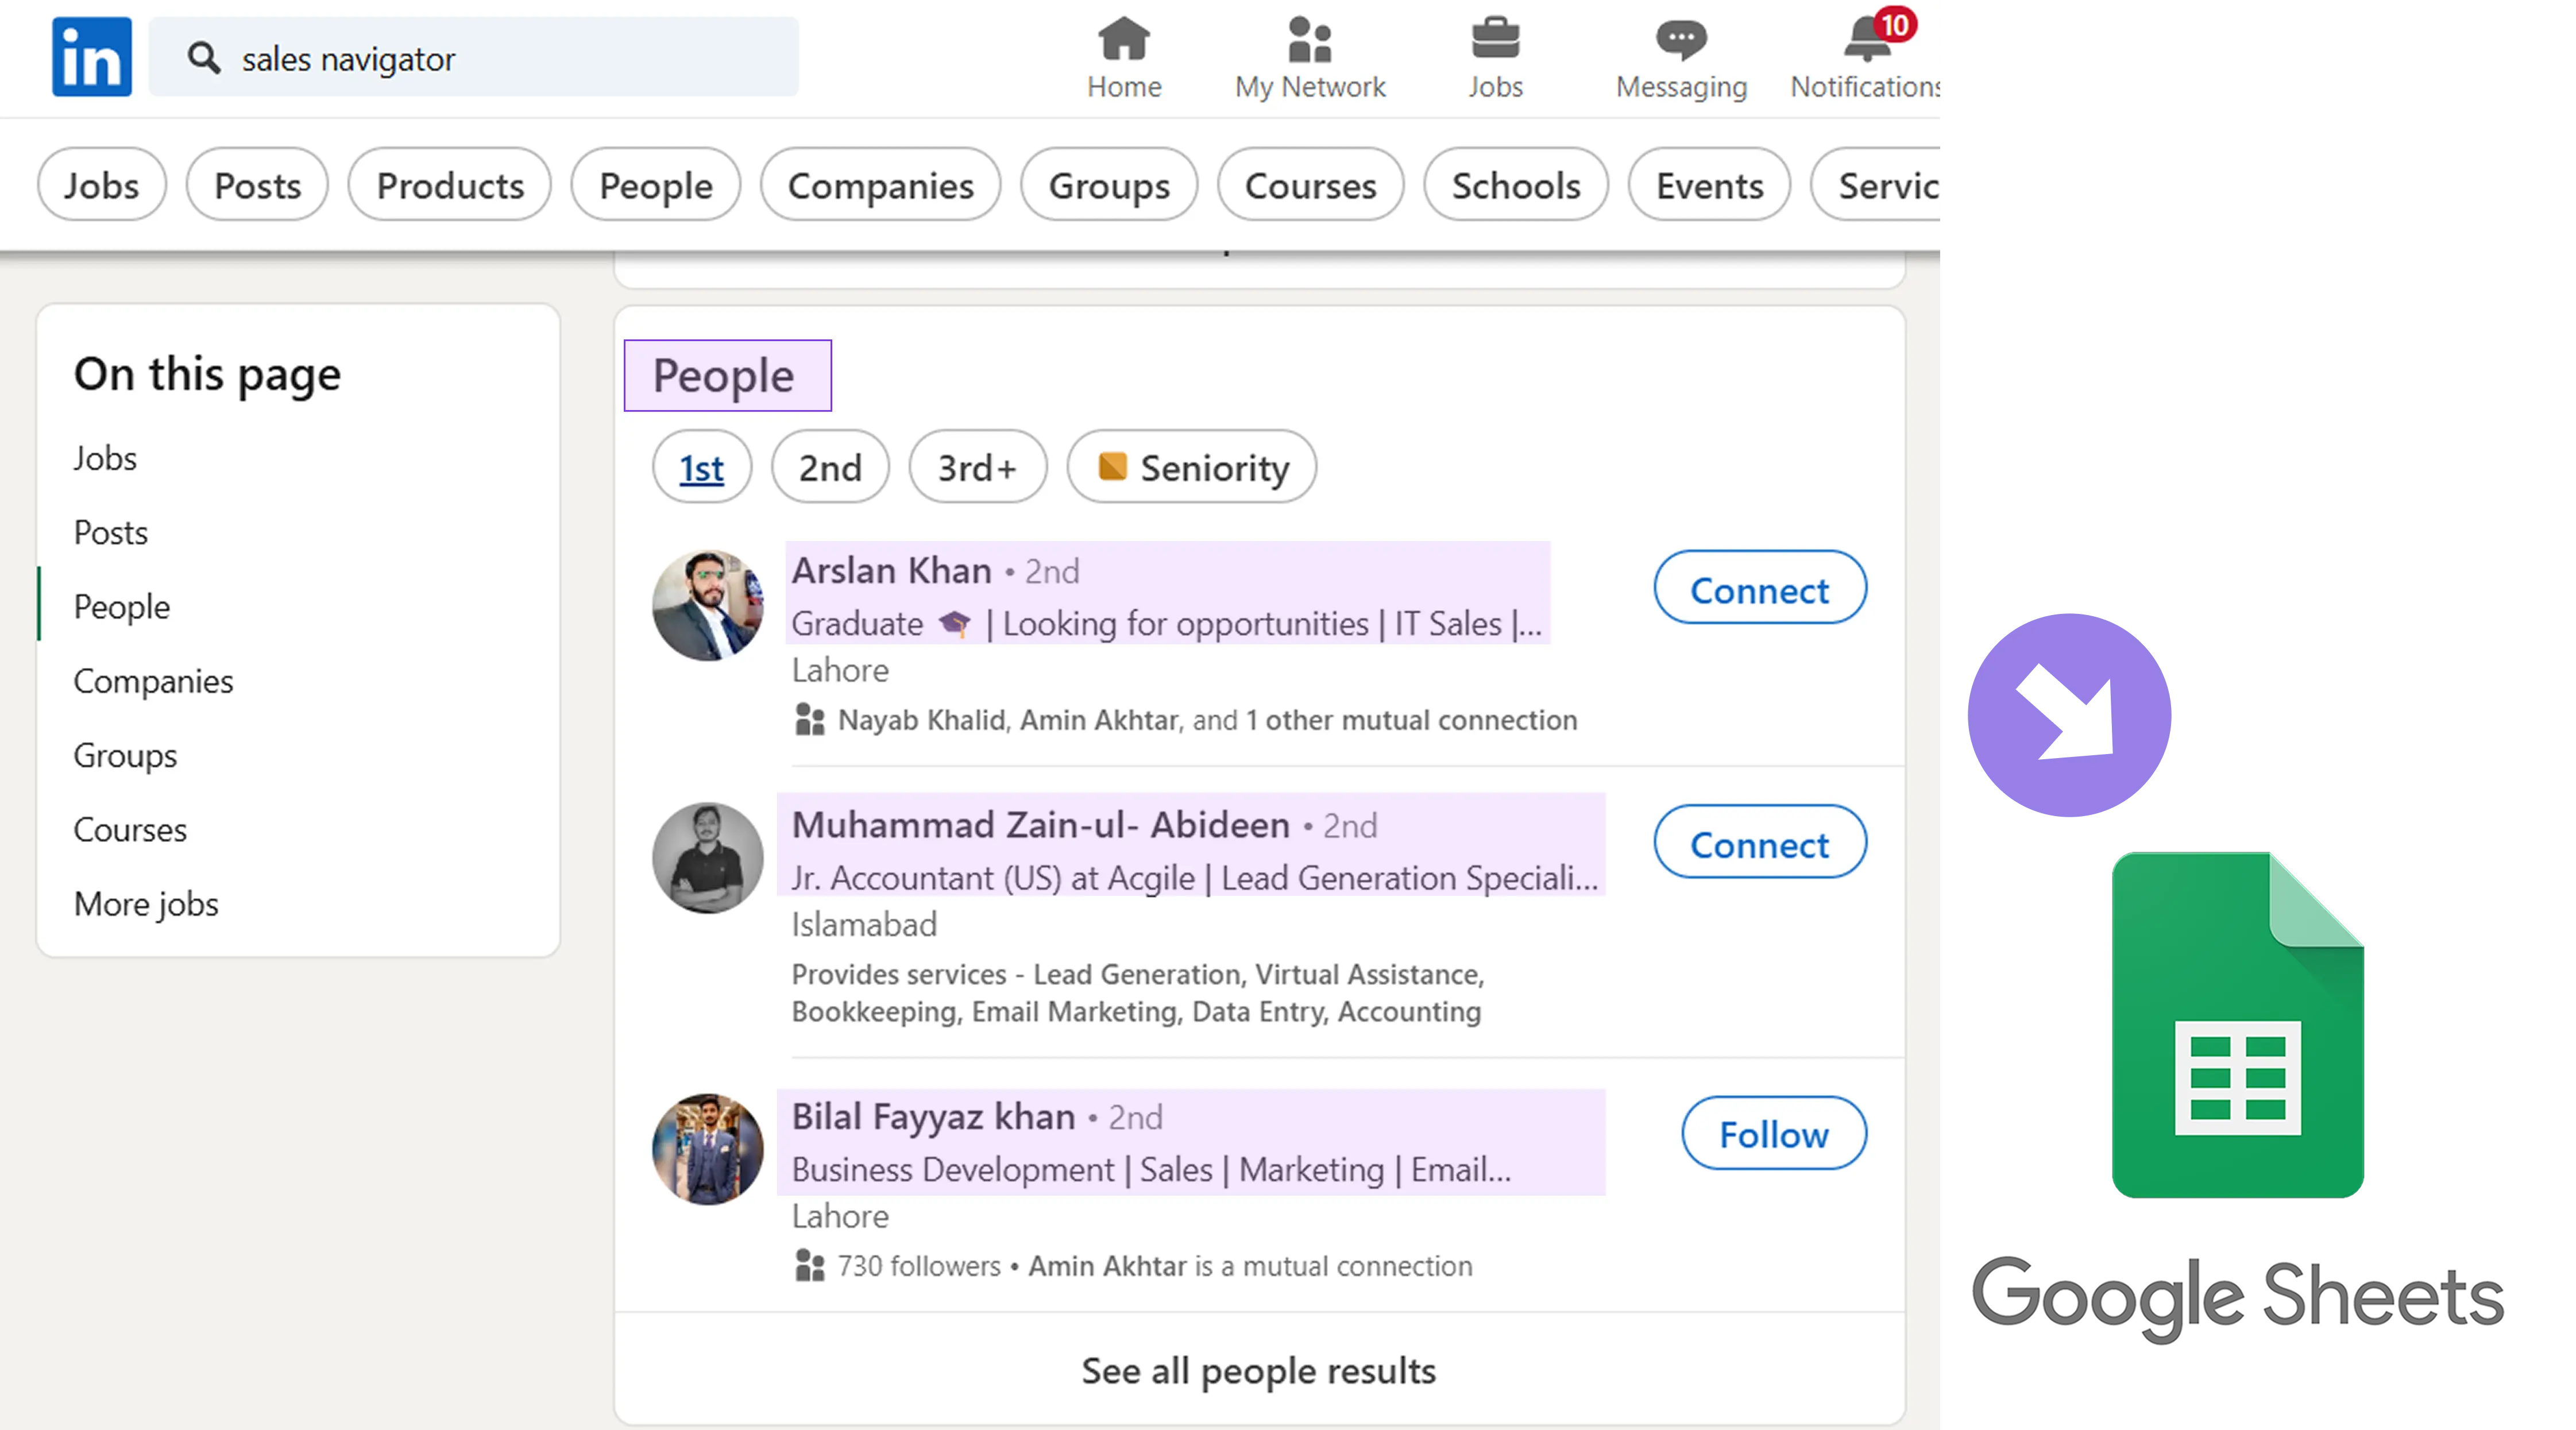The height and width of the screenshot is (1430, 2576).
Task: Filter results by Courses pill
Action: [1310, 185]
